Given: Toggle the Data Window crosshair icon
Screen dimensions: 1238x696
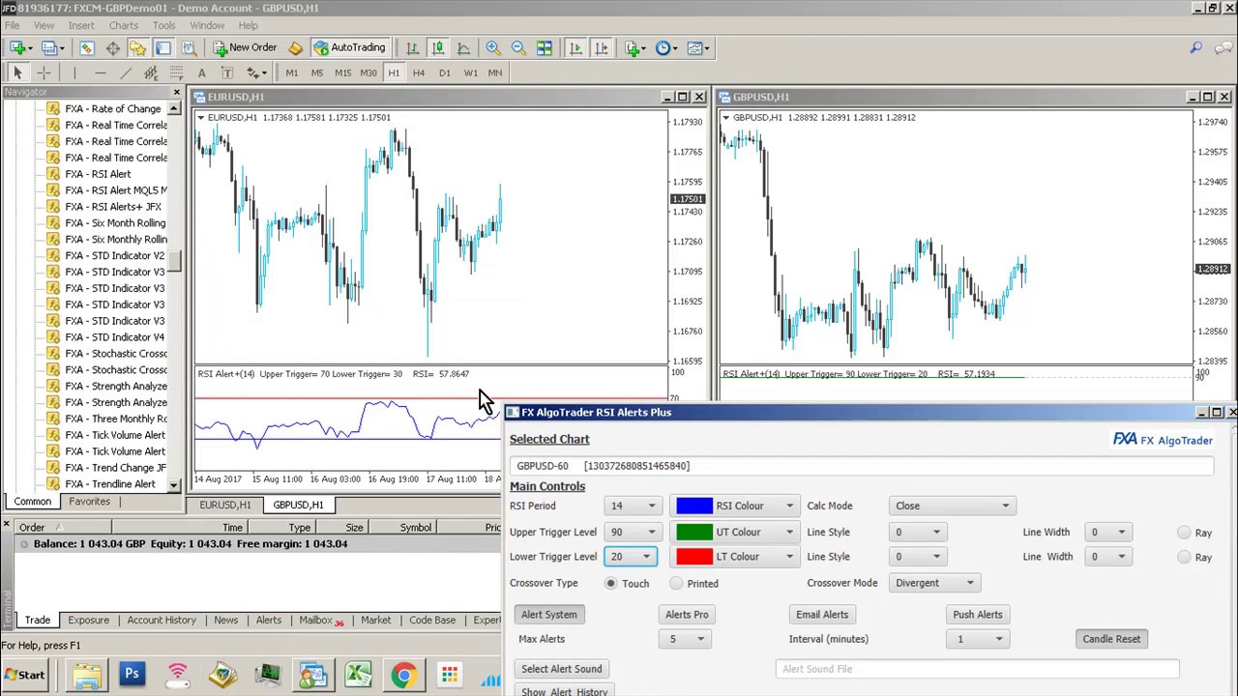Looking at the screenshot, I should click(112, 47).
